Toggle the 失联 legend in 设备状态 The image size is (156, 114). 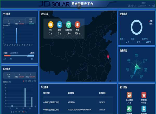pyautogui.click(x=151, y=21)
